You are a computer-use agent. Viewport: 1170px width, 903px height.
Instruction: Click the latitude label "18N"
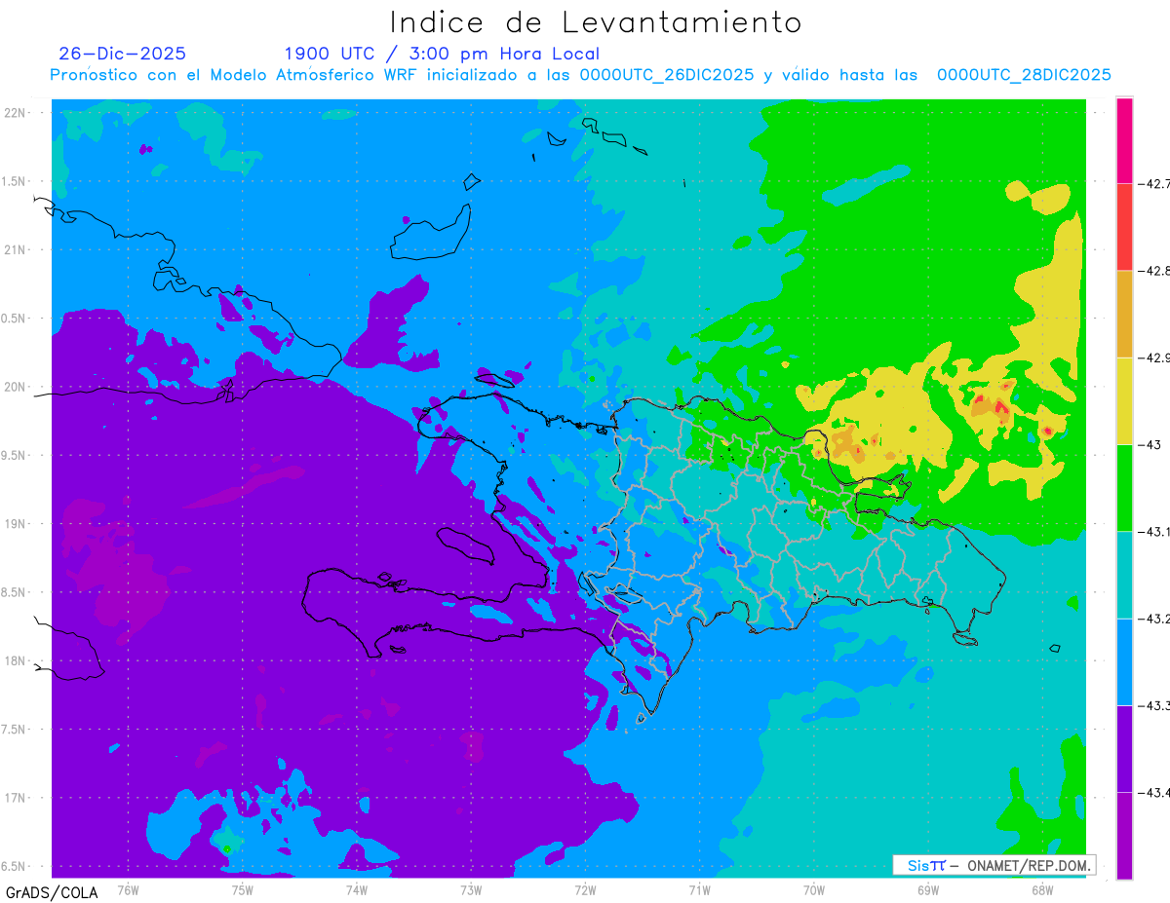(x=14, y=660)
